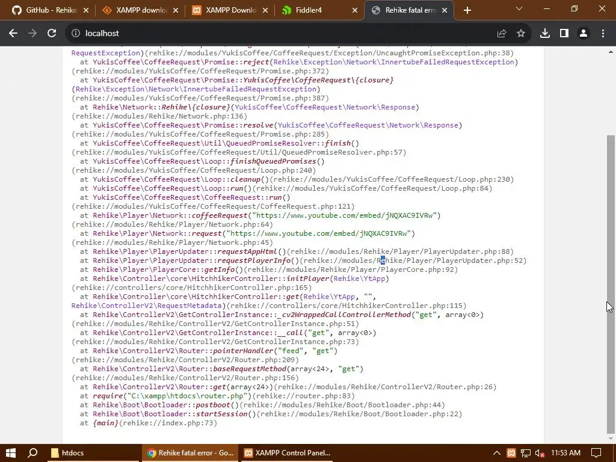Viewport: 616px width, 462px height.
Task: Click "QueuedPromiseResolver::finish()" text
Action: click(292, 143)
